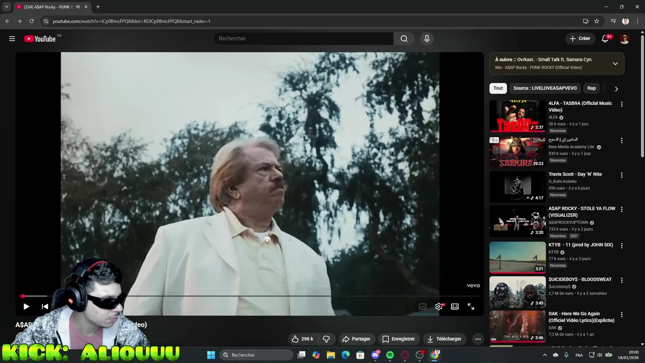The image size is (645, 363).
Task: Open options menu for DAK Here We Go Again
Action: 621,314
